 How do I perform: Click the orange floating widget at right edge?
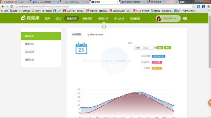210,103
